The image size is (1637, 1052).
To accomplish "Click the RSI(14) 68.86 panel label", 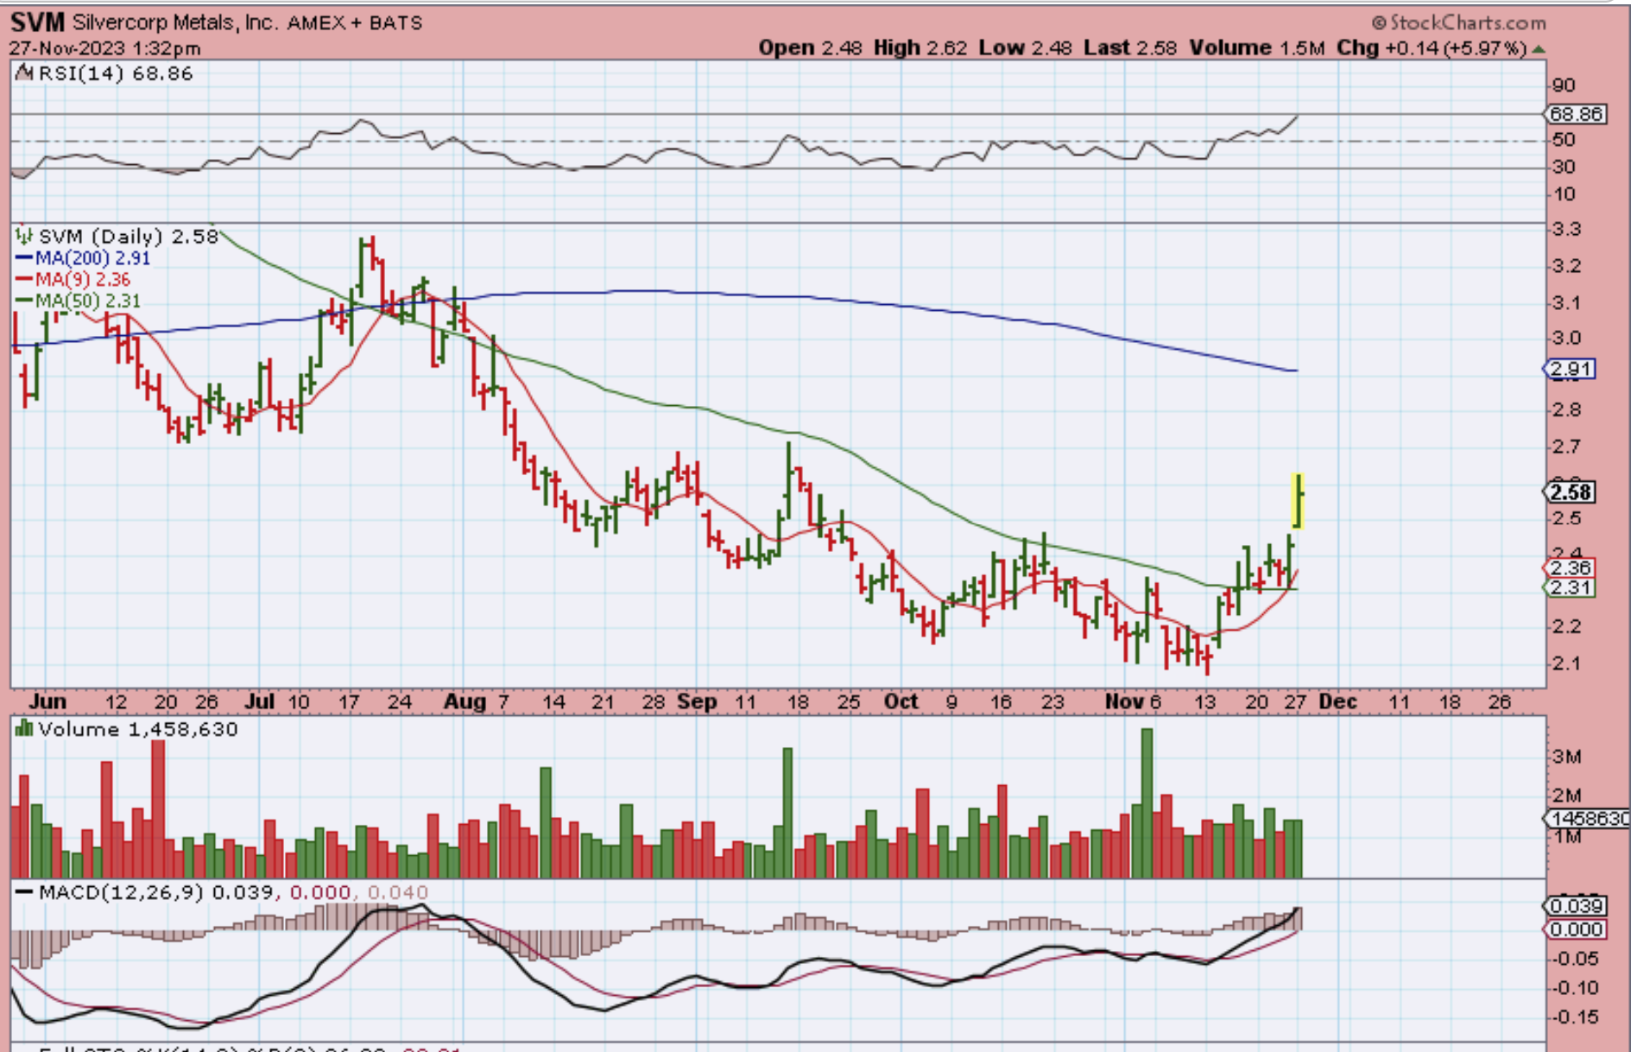I will coord(116,73).
